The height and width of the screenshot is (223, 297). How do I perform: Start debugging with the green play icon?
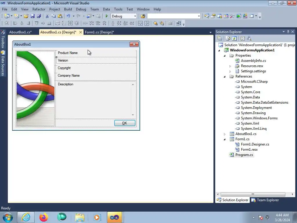coord(106,16)
